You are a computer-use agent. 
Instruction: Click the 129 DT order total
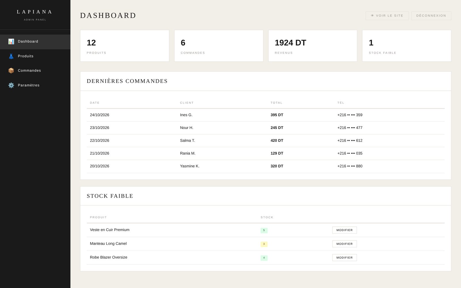(x=277, y=153)
